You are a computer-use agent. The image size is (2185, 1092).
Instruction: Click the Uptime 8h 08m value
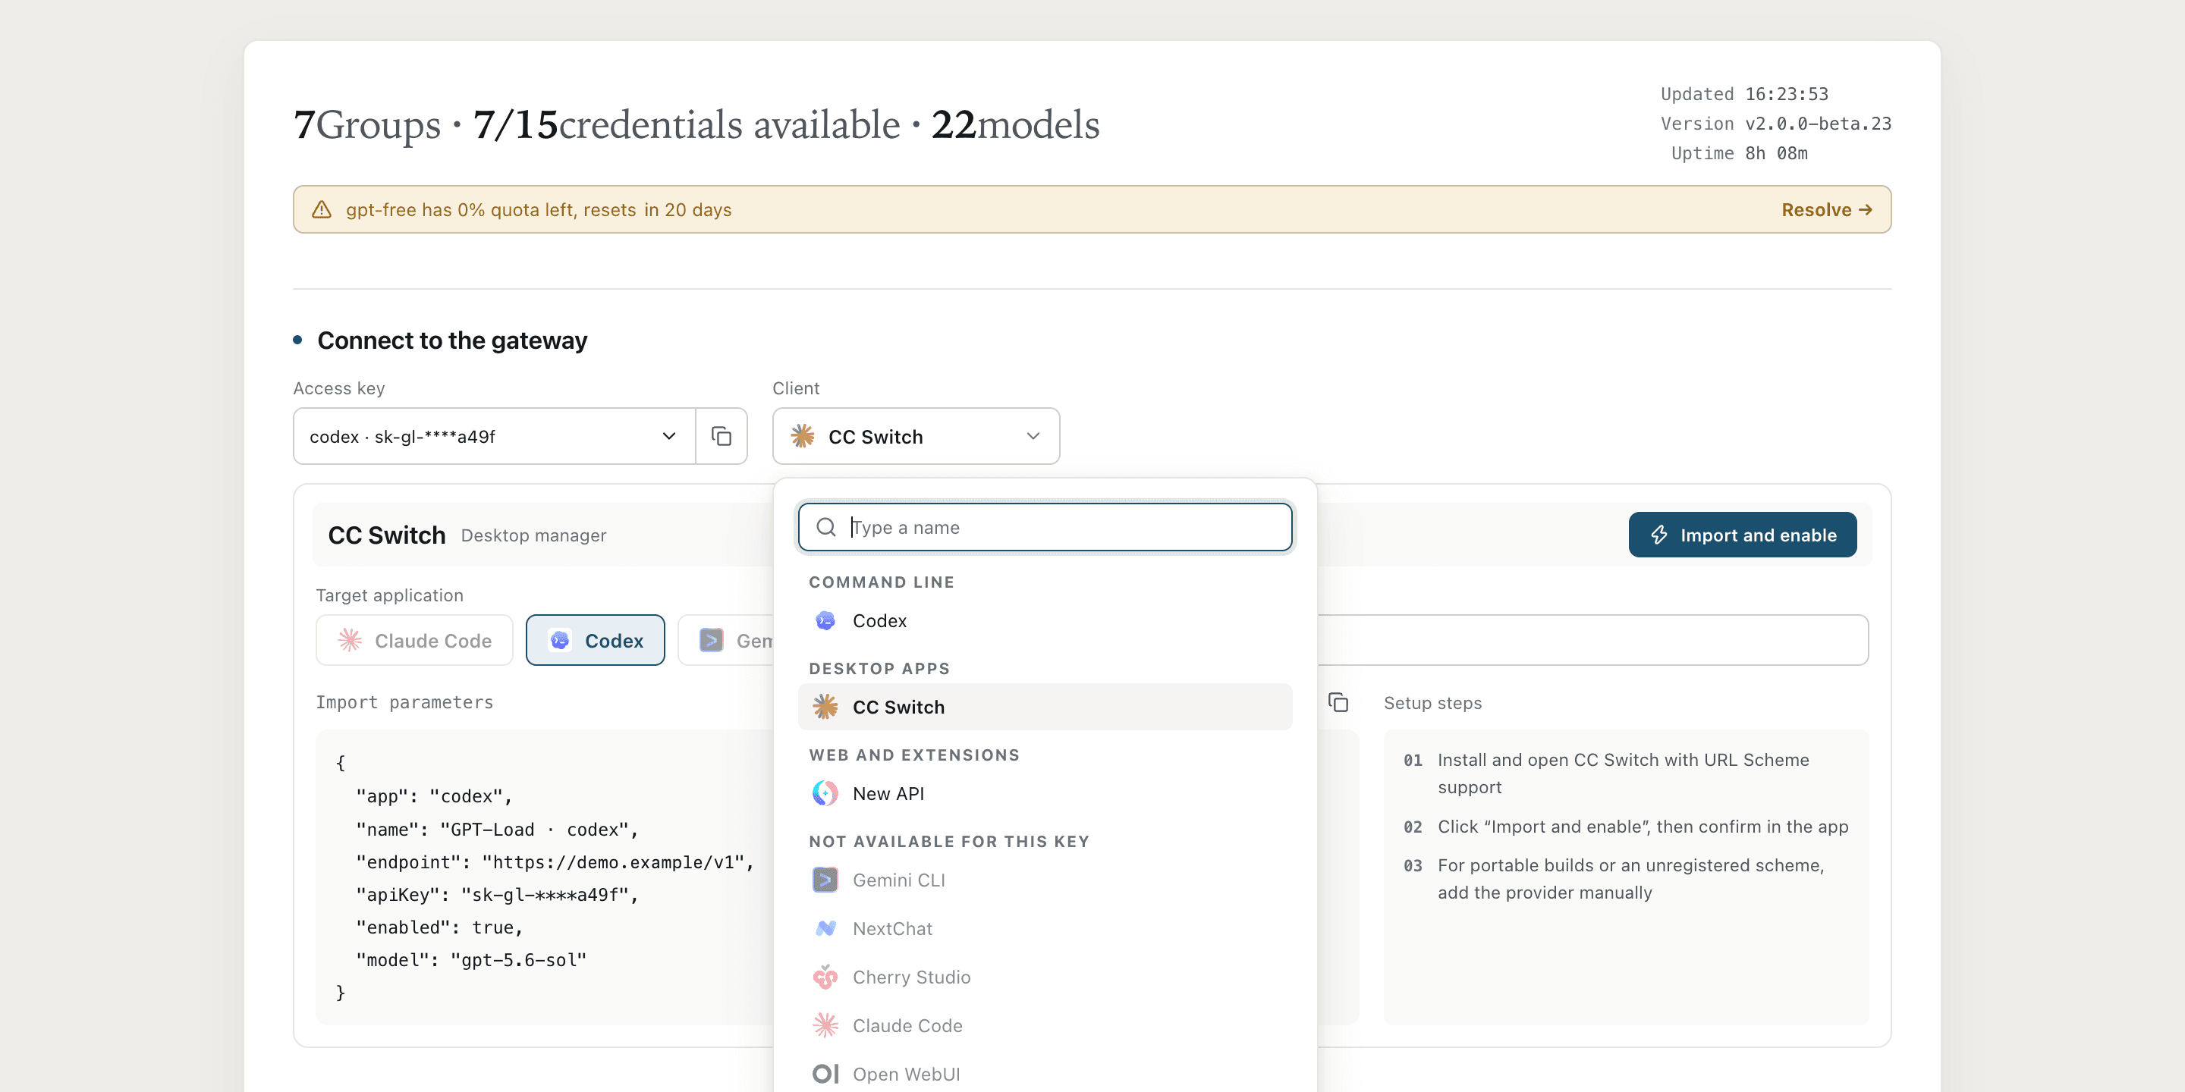[1776, 153]
